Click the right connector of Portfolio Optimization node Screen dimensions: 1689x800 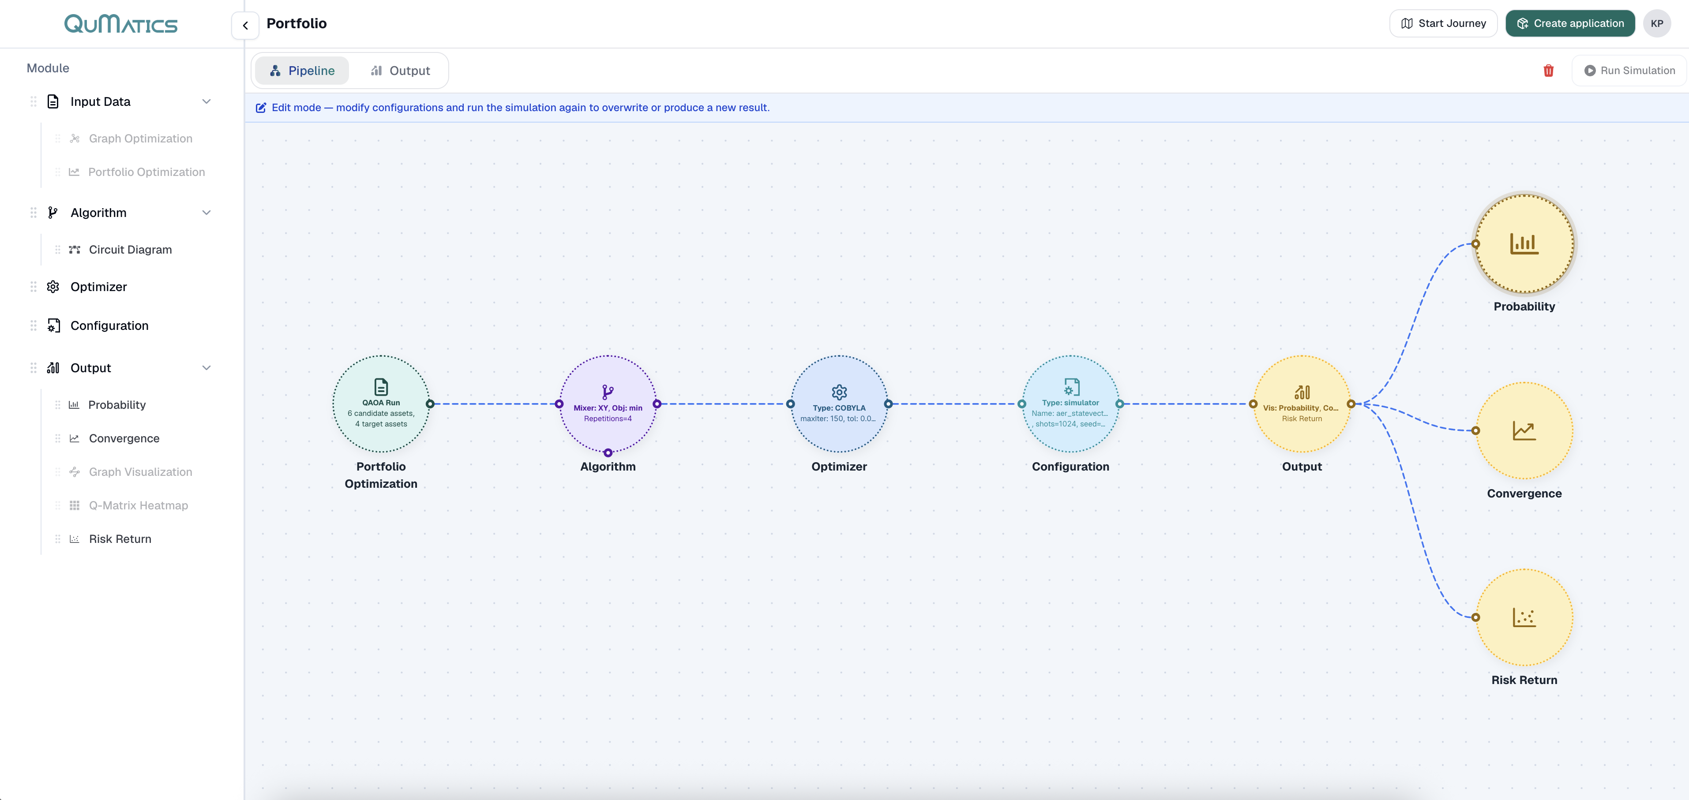point(430,404)
